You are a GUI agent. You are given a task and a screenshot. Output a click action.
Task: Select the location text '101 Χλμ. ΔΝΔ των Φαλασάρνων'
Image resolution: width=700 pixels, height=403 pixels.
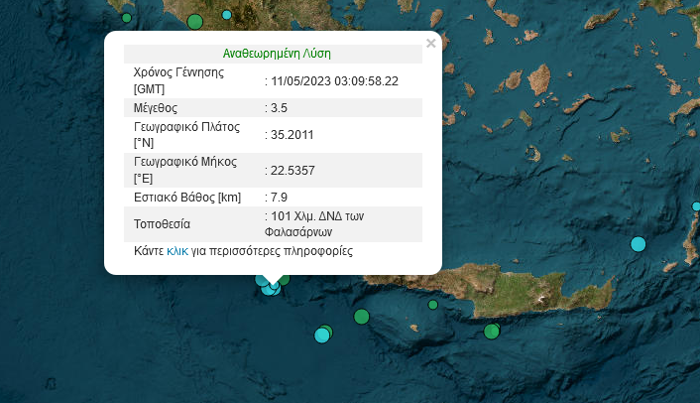[x=314, y=224]
